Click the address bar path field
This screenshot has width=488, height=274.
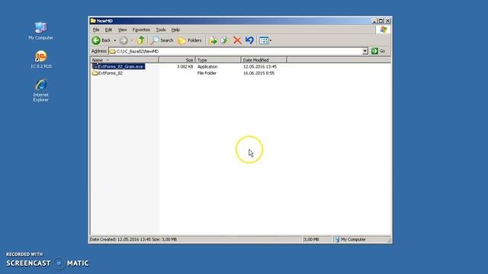[236, 51]
